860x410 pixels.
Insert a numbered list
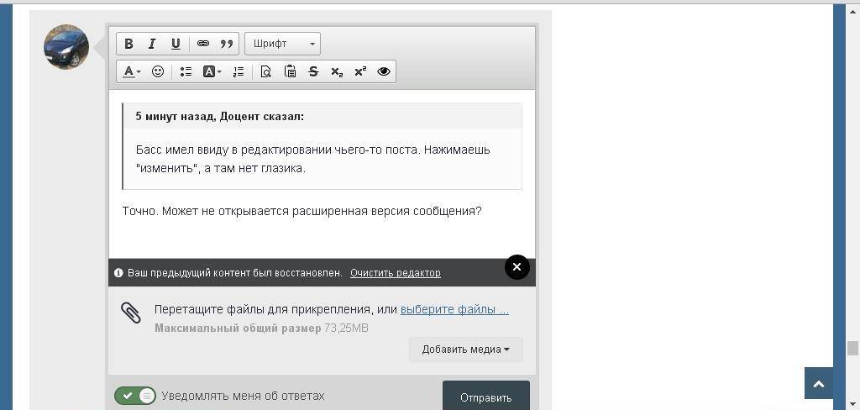[238, 71]
